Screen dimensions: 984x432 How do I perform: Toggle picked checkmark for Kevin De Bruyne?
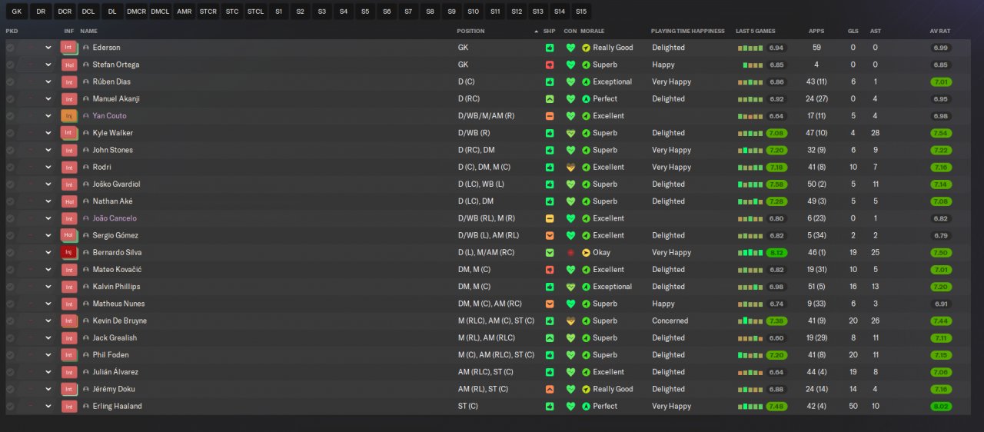click(x=10, y=321)
